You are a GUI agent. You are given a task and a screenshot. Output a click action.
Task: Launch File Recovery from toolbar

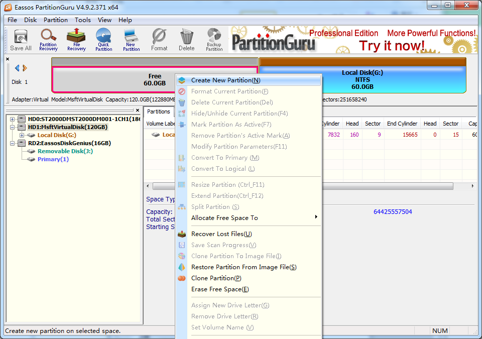76,40
